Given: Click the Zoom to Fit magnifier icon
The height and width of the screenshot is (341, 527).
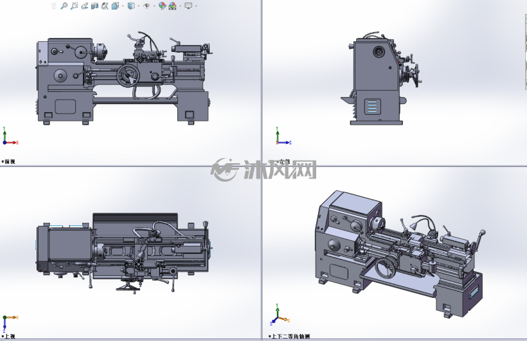Looking at the screenshot, I should (64, 6).
